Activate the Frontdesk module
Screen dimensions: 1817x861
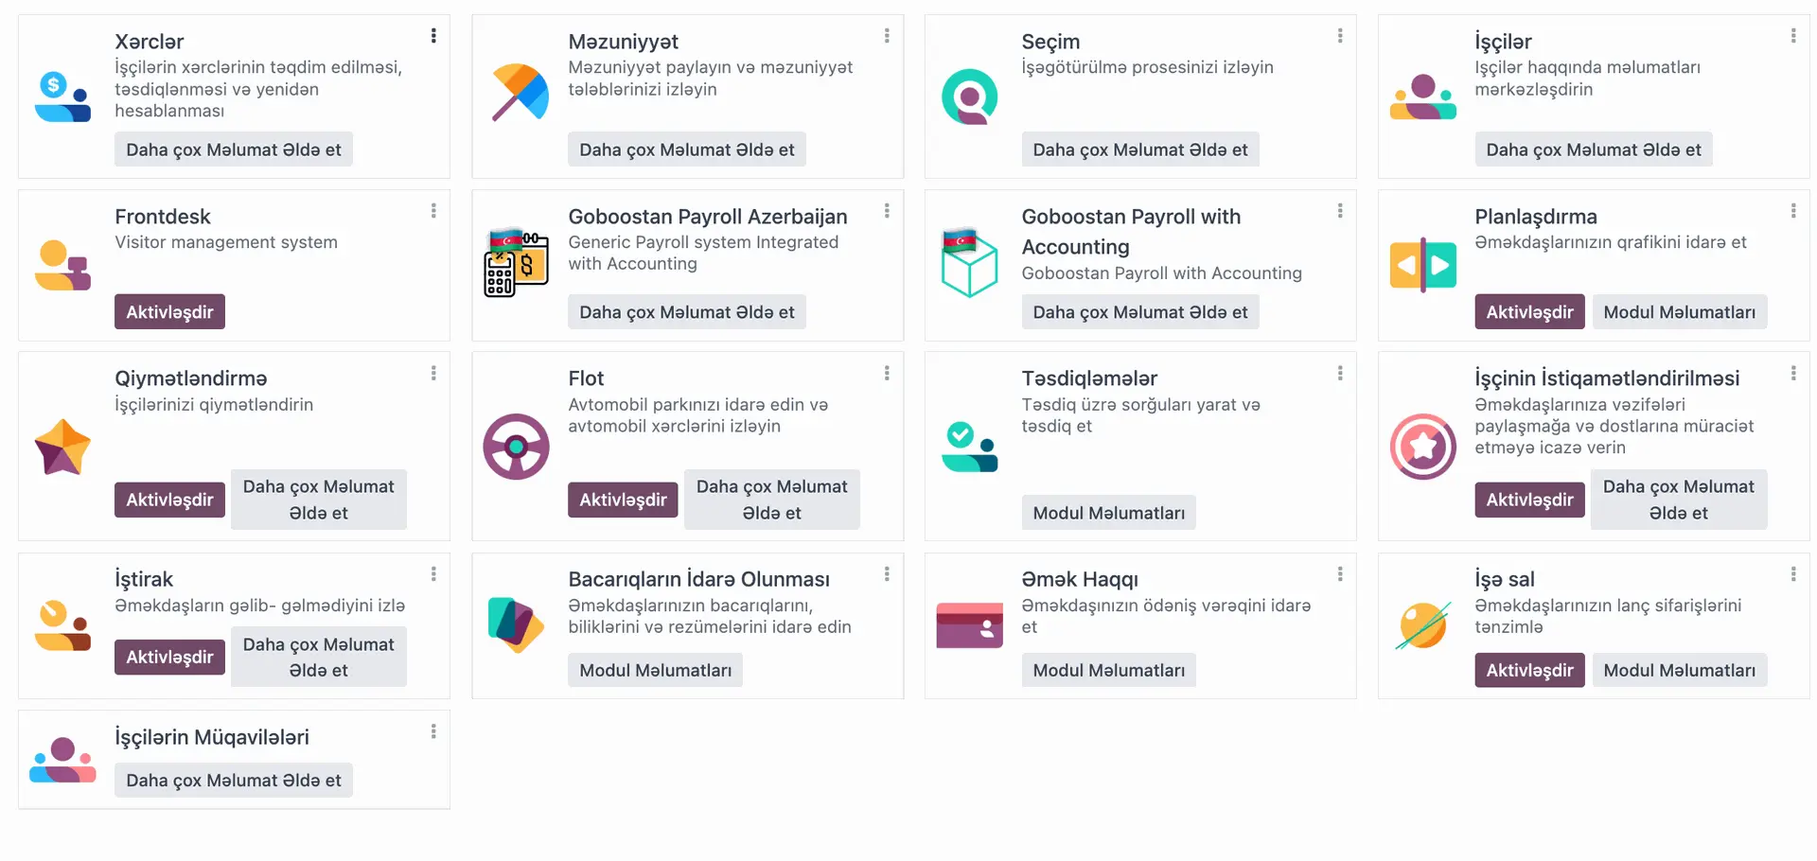tap(169, 312)
